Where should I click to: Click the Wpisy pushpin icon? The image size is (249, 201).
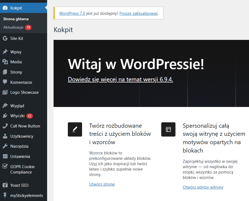click(5, 52)
